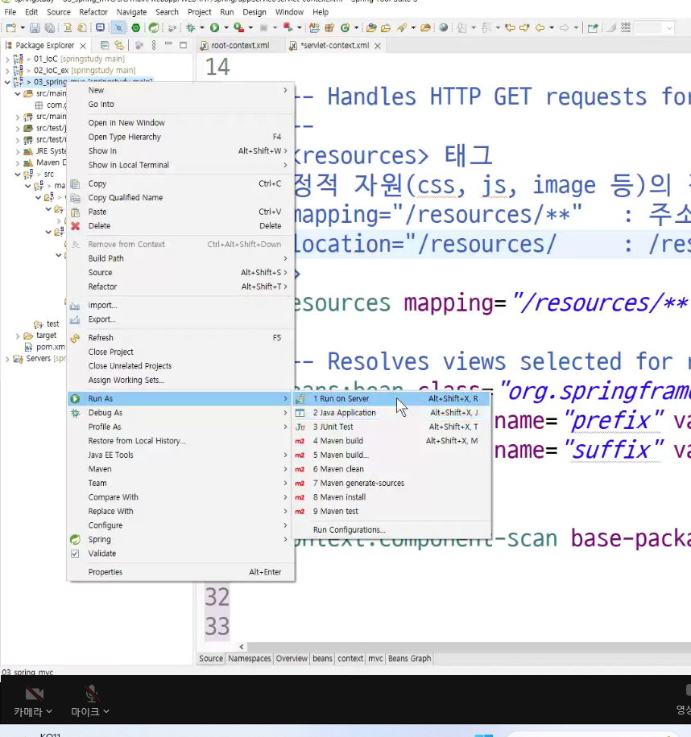Click Collapse All in Package Explorer
Viewport: 691px width, 737px height.
tap(105, 45)
